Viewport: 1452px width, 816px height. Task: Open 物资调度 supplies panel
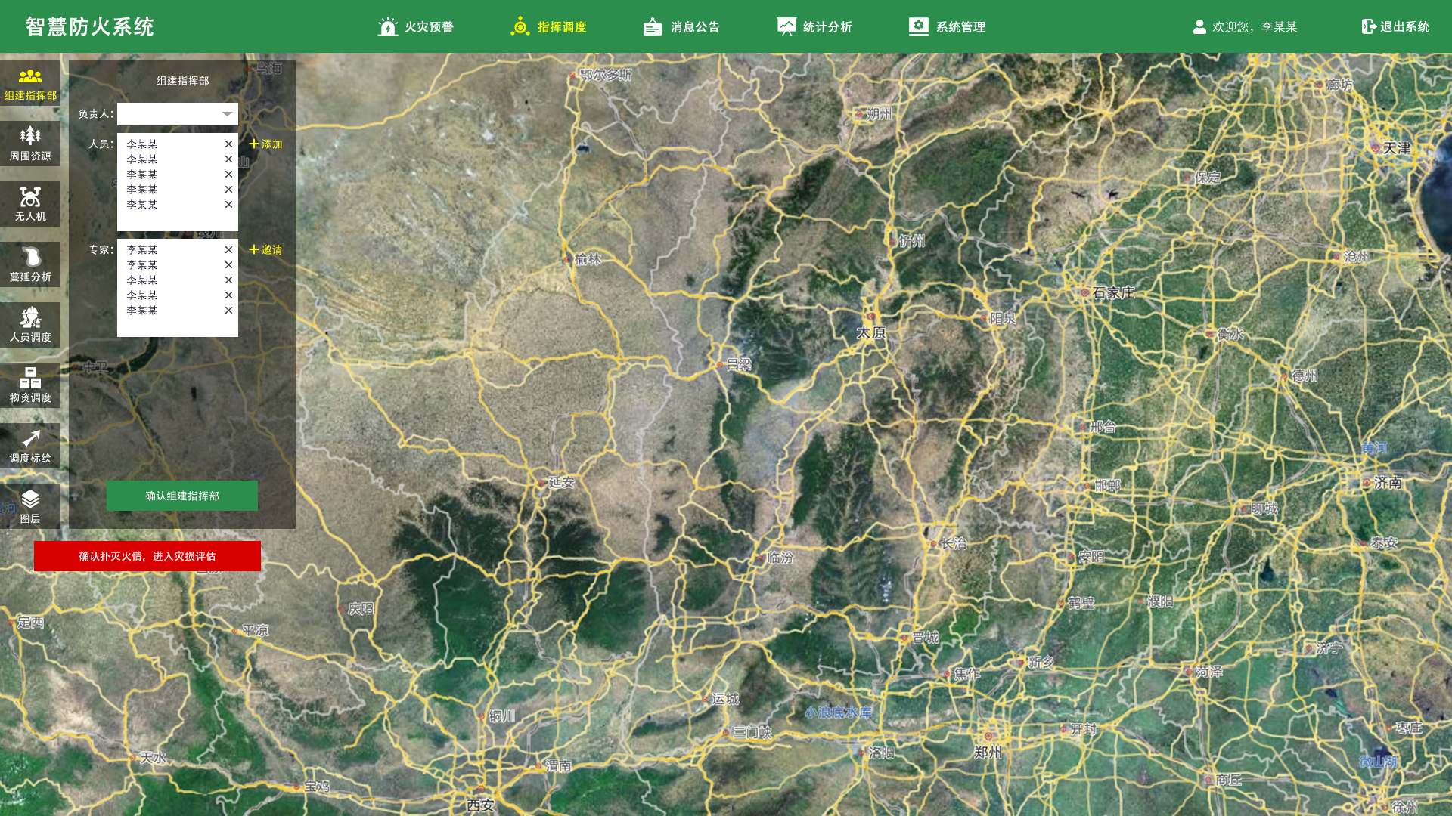coord(30,385)
